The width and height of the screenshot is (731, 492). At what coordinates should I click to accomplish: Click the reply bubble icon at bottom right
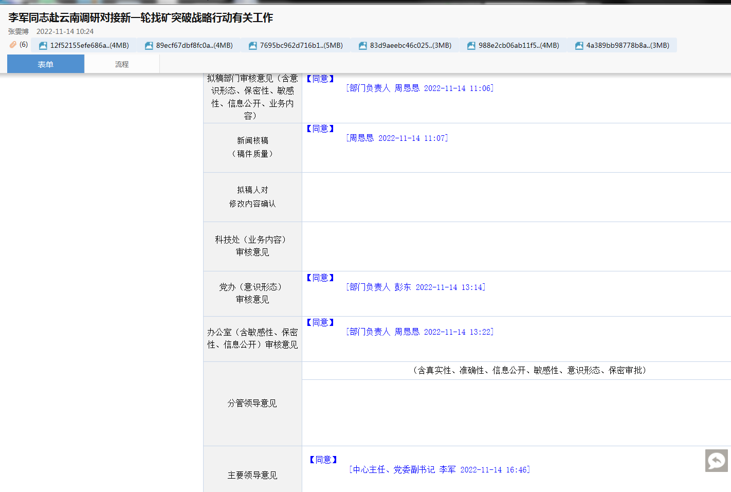tap(716, 461)
